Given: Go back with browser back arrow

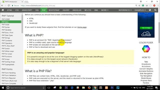Looking at the screenshot, I should point(2,5).
